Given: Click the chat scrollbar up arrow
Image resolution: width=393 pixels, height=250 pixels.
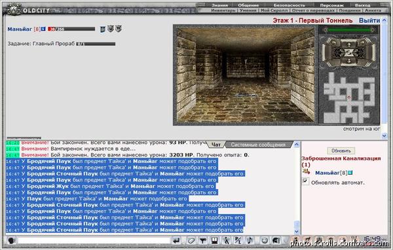Looking at the screenshot, I should coord(297,145).
